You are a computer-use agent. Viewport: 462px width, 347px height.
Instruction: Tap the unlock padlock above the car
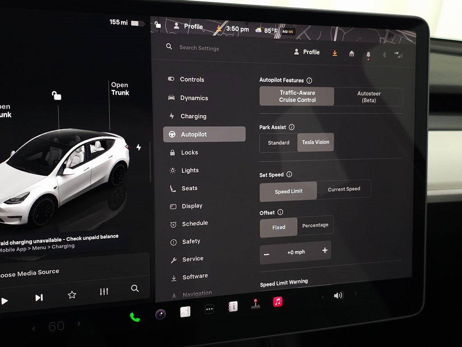[x=56, y=96]
